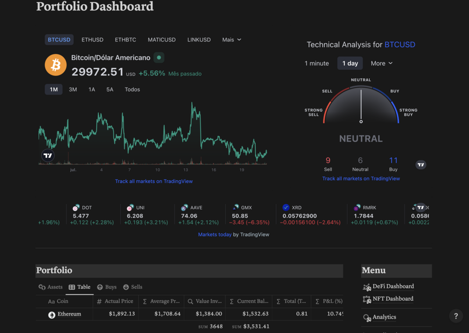Select the ETHBTC symbol tab
Viewport: 469px width, 333px height.
point(126,40)
